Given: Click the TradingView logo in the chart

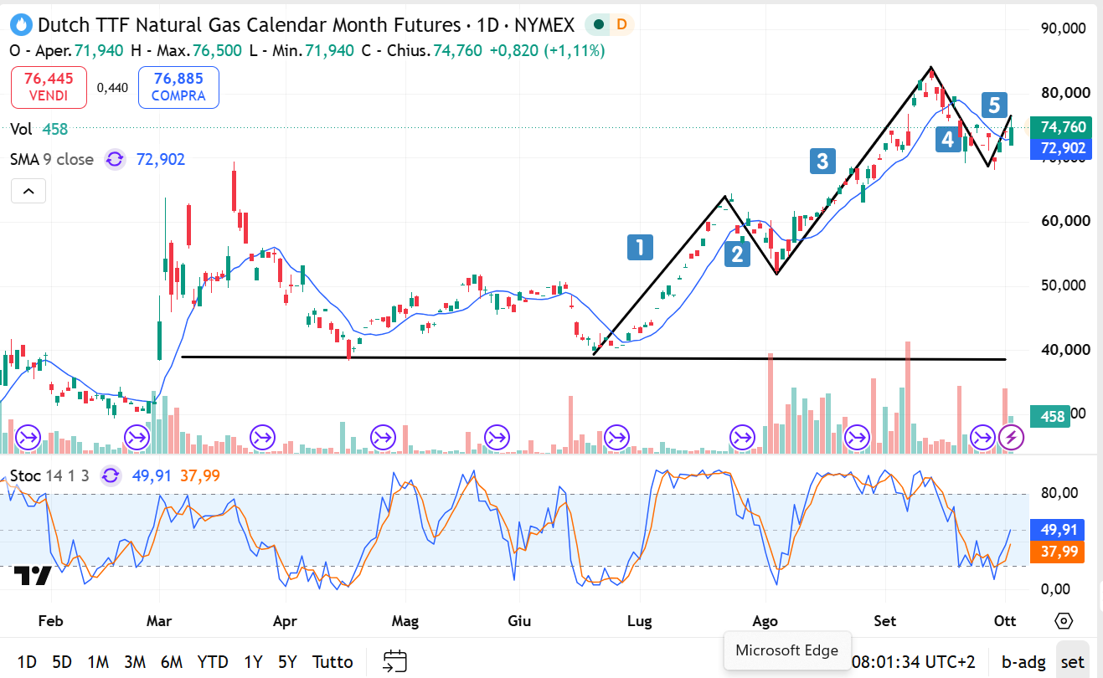Looking at the screenshot, I should pos(33,576).
